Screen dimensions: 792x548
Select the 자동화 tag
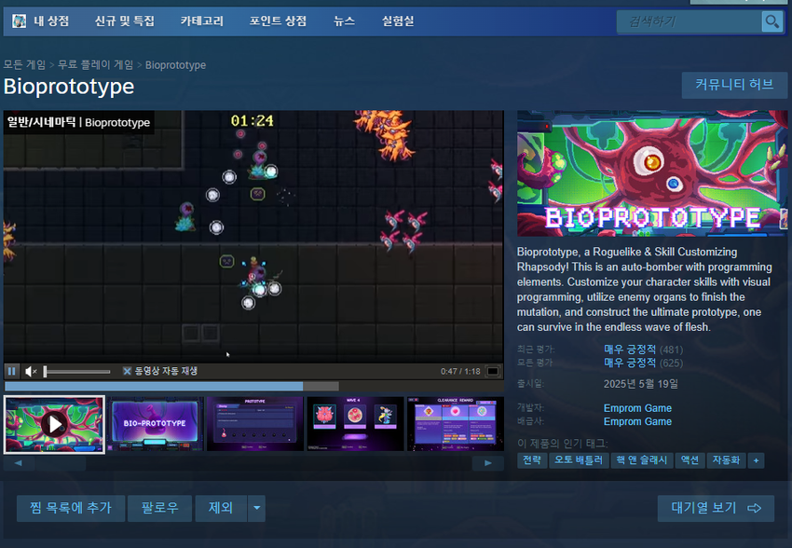pos(727,460)
